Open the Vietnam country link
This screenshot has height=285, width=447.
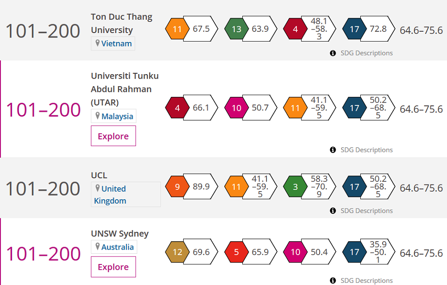coord(116,43)
